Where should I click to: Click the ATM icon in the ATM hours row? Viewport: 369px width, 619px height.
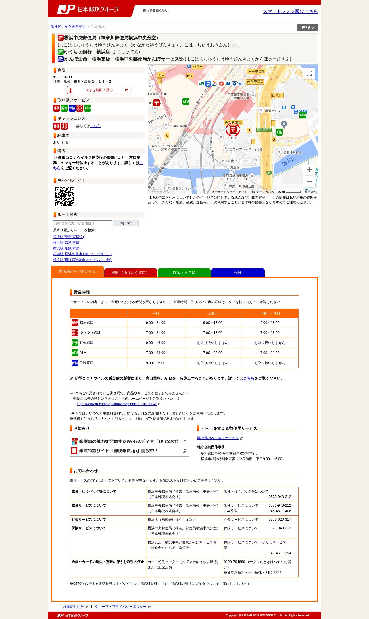pos(75,353)
